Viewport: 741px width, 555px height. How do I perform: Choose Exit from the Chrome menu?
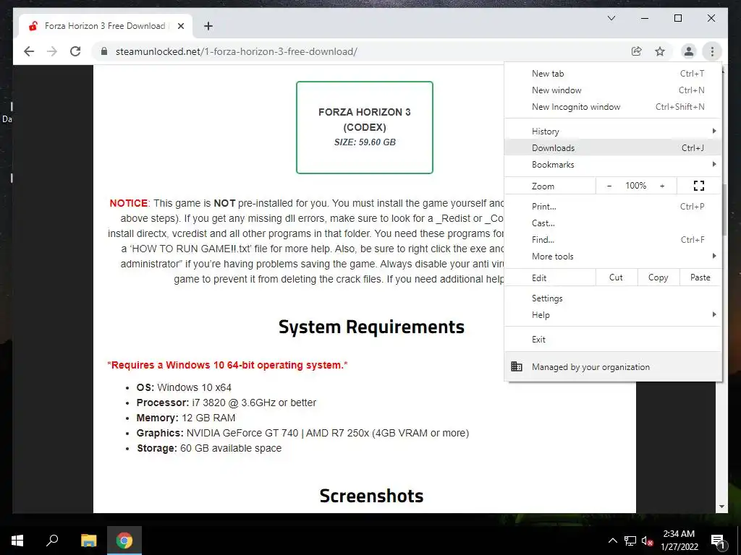tap(613, 340)
